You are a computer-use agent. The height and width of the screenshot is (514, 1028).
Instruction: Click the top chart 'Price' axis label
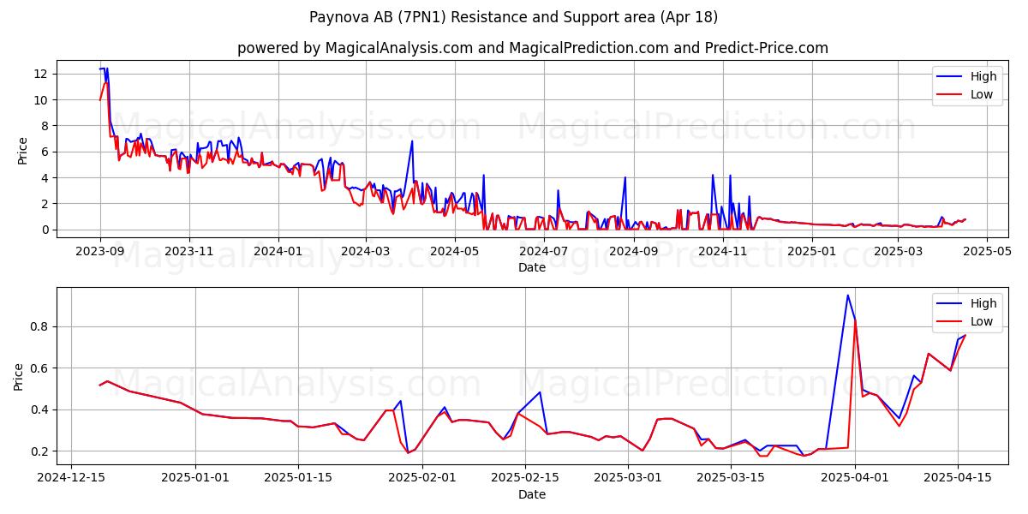23,149
